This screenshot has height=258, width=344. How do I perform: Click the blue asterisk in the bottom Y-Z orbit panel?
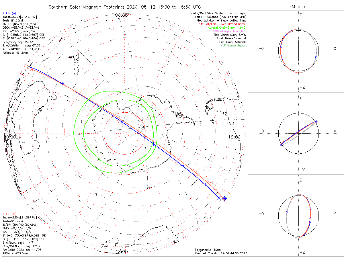pyautogui.click(x=310, y=222)
